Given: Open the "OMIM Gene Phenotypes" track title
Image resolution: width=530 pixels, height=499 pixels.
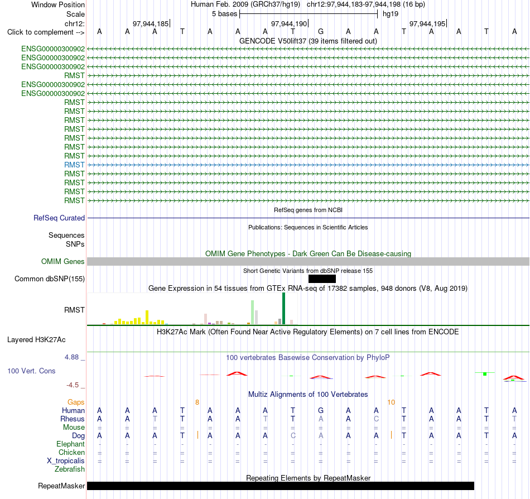Looking at the screenshot, I should [x=308, y=253].
